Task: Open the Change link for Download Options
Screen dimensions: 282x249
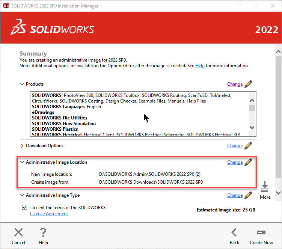Action: tap(235, 146)
